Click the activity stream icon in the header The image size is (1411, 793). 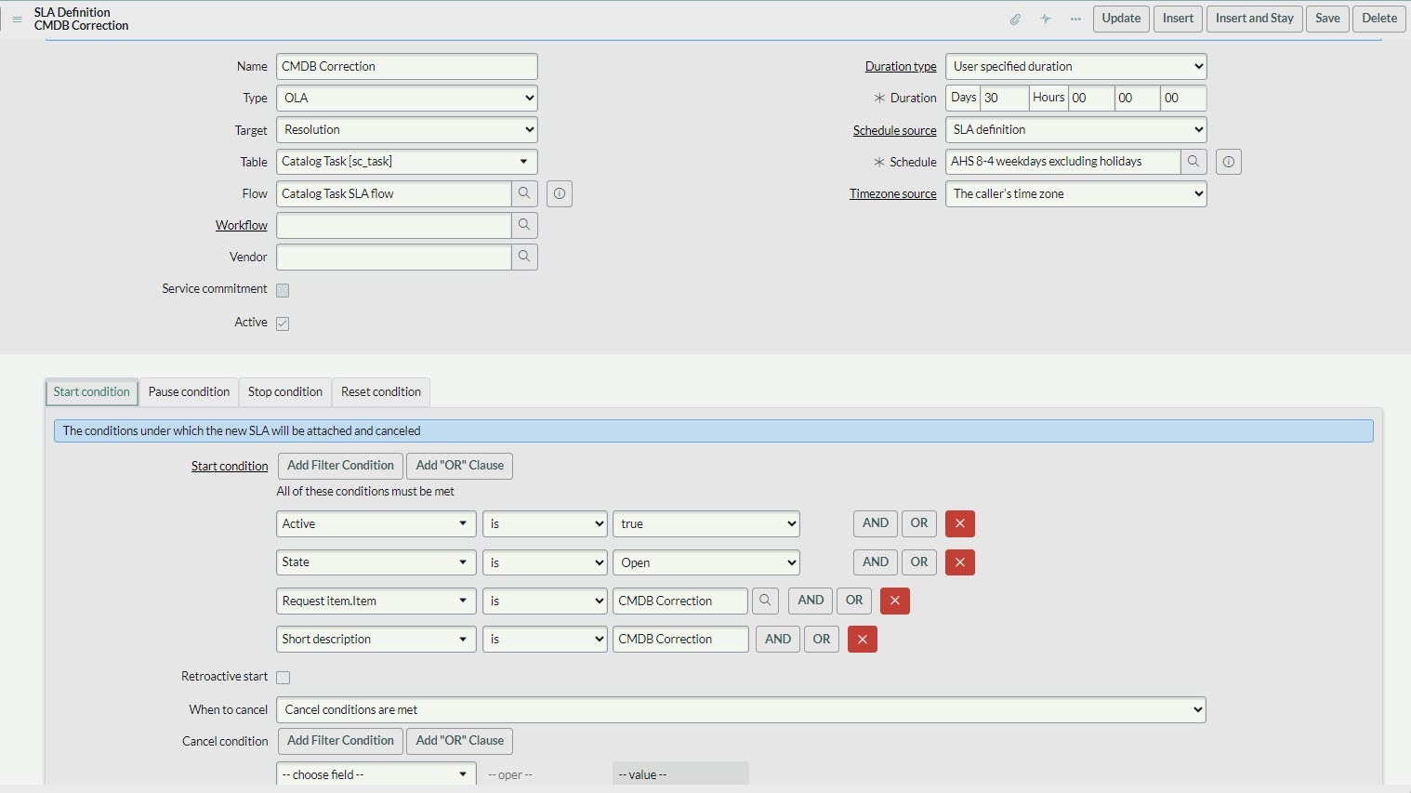(1045, 19)
